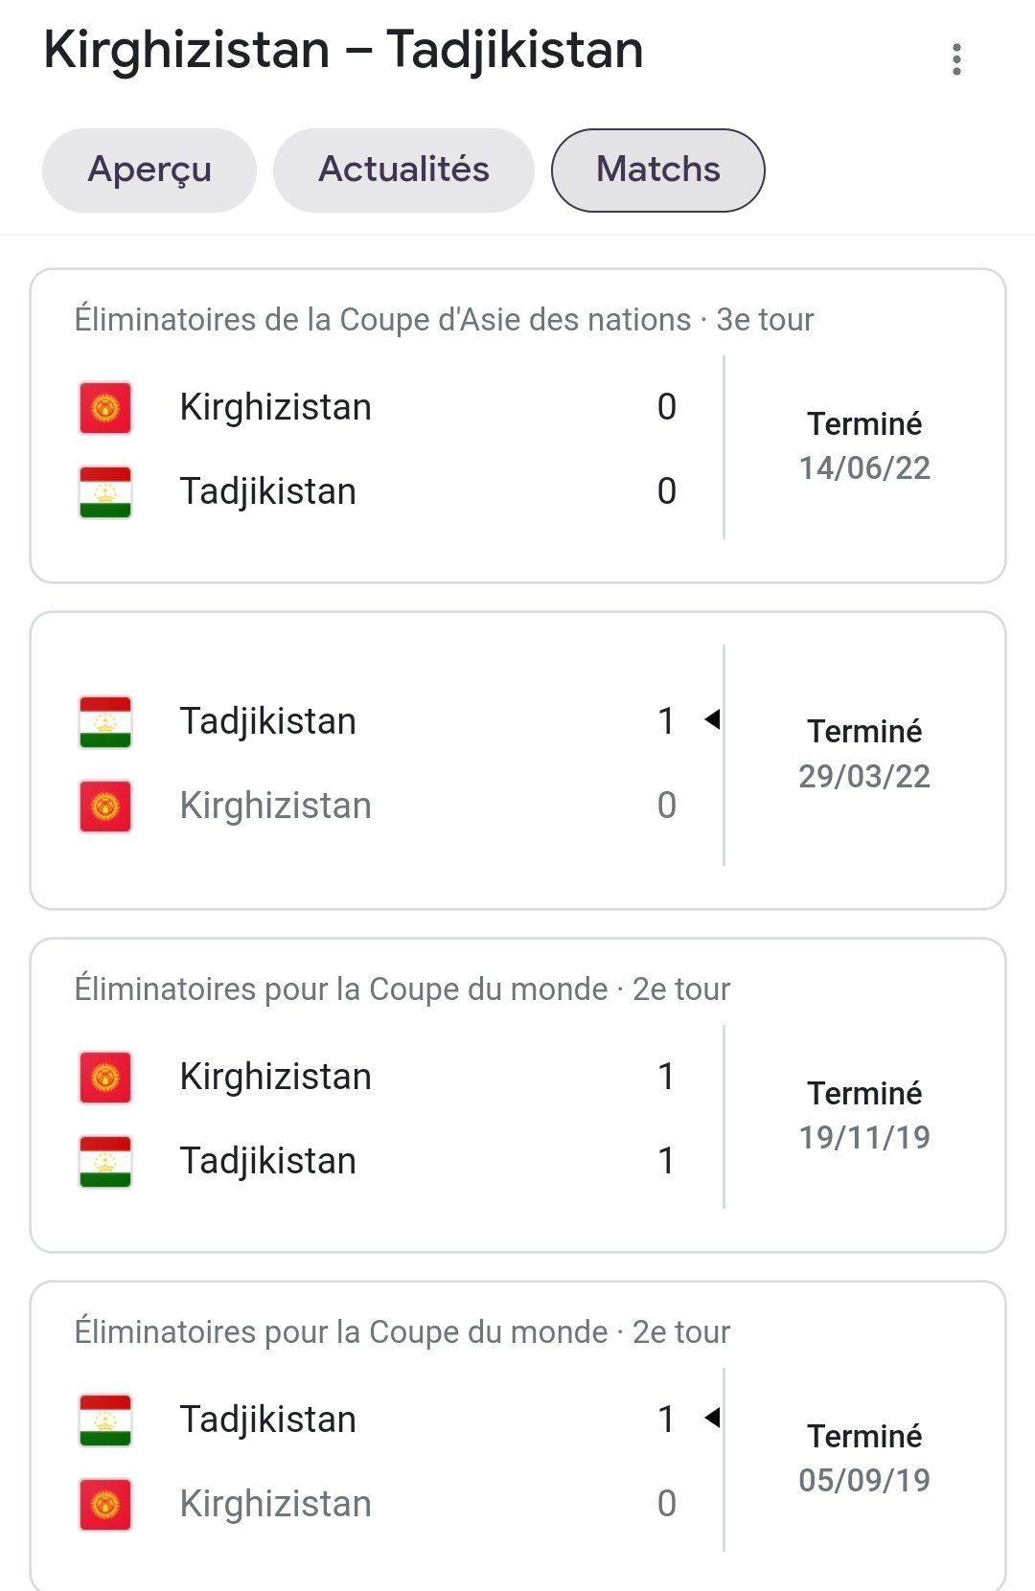Image resolution: width=1035 pixels, height=1591 pixels.
Task: Click Tadjikistan flag in 14/06/22 match
Action: [105, 492]
